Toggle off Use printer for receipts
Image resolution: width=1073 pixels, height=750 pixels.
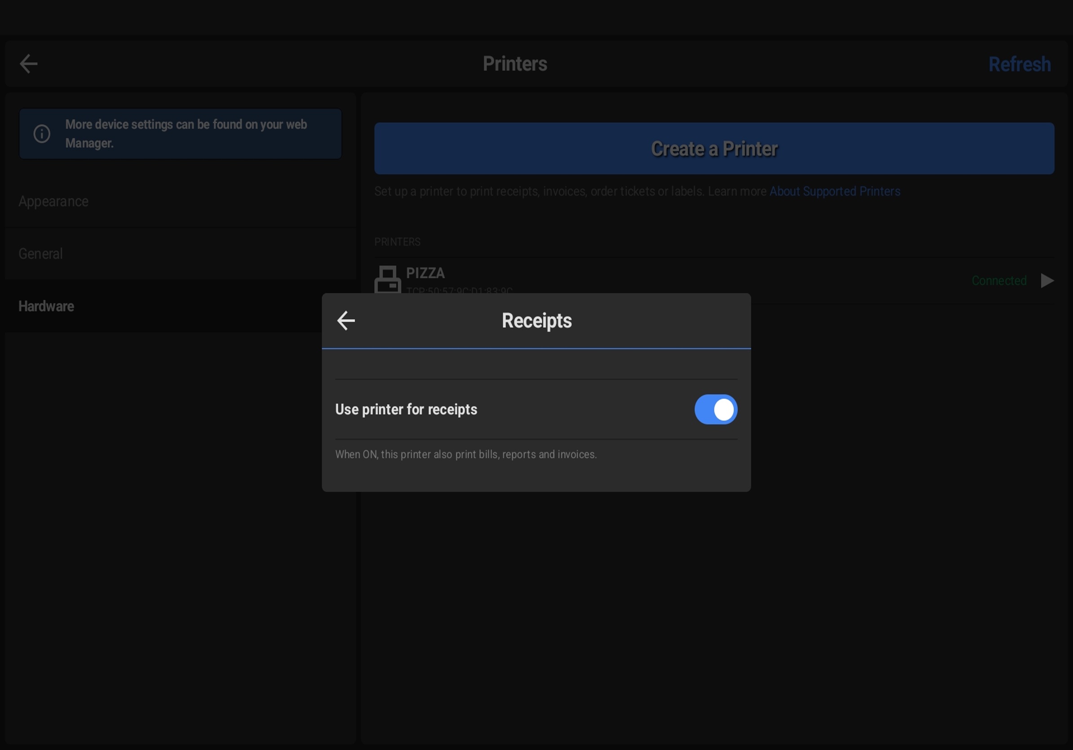[715, 410]
